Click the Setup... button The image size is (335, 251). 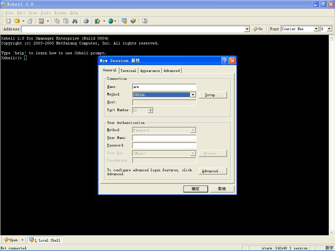pyautogui.click(x=213, y=95)
